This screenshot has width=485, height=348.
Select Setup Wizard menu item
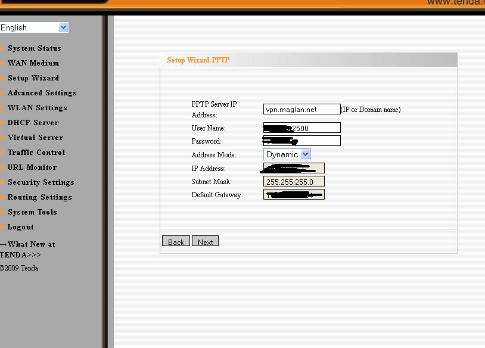[x=33, y=78]
